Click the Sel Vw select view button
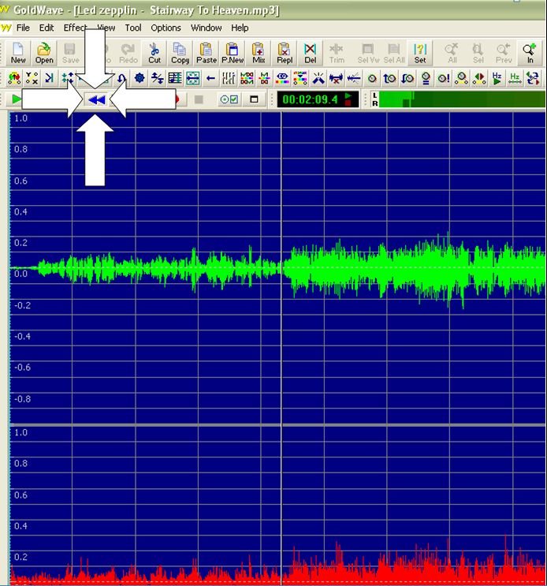The width and height of the screenshot is (547, 586). (368, 53)
